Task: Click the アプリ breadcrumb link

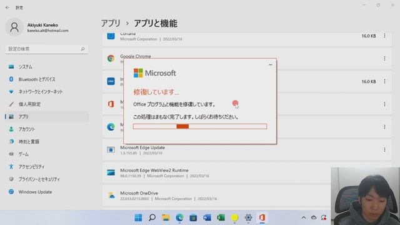Action: coord(111,23)
